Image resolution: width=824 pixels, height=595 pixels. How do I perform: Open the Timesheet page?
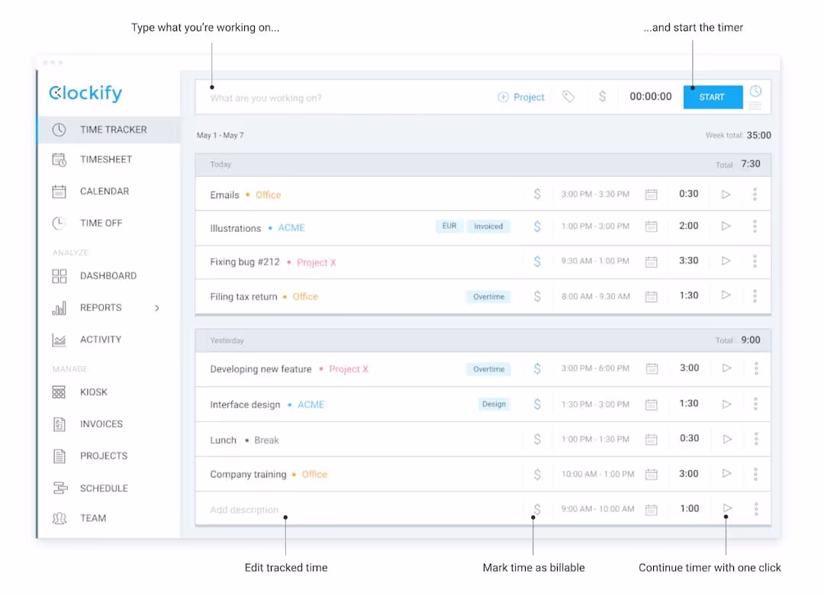tap(108, 159)
